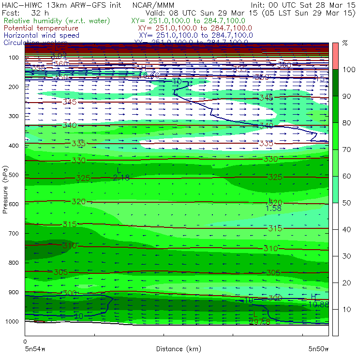Click the green XY coordinates text
358x358 pixels.
188,21
